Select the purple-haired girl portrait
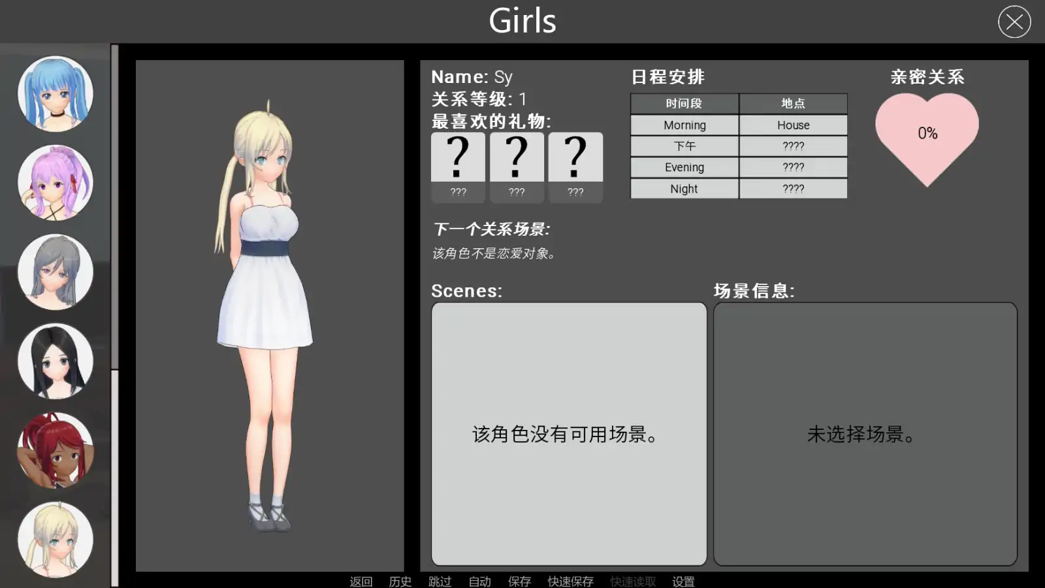The image size is (1045, 588). (56, 183)
